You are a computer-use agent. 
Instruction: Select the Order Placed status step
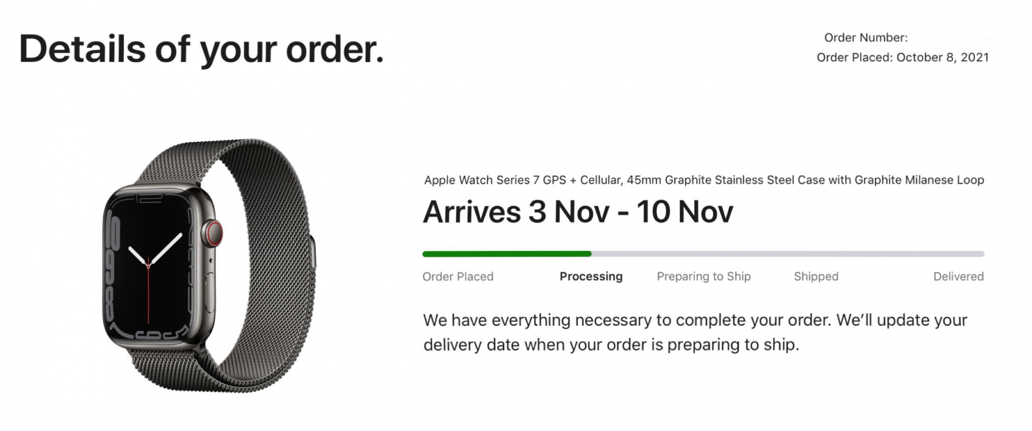click(x=458, y=276)
